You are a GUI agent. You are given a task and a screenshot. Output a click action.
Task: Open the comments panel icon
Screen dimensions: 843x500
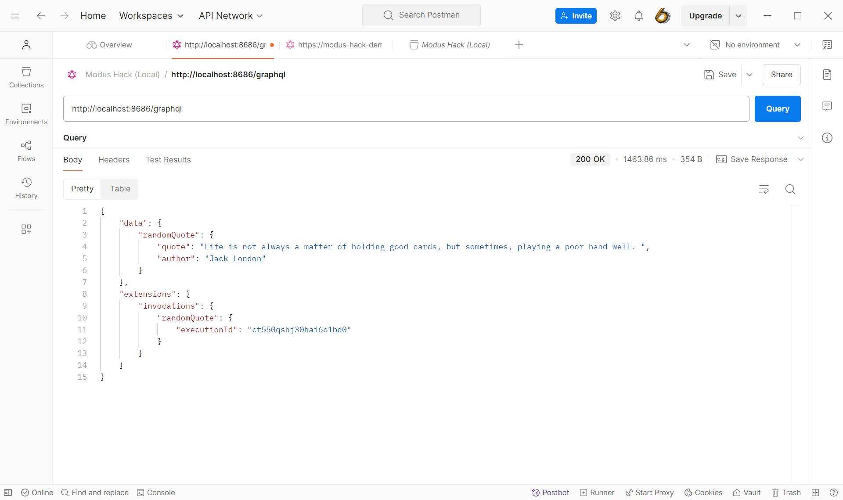827,106
